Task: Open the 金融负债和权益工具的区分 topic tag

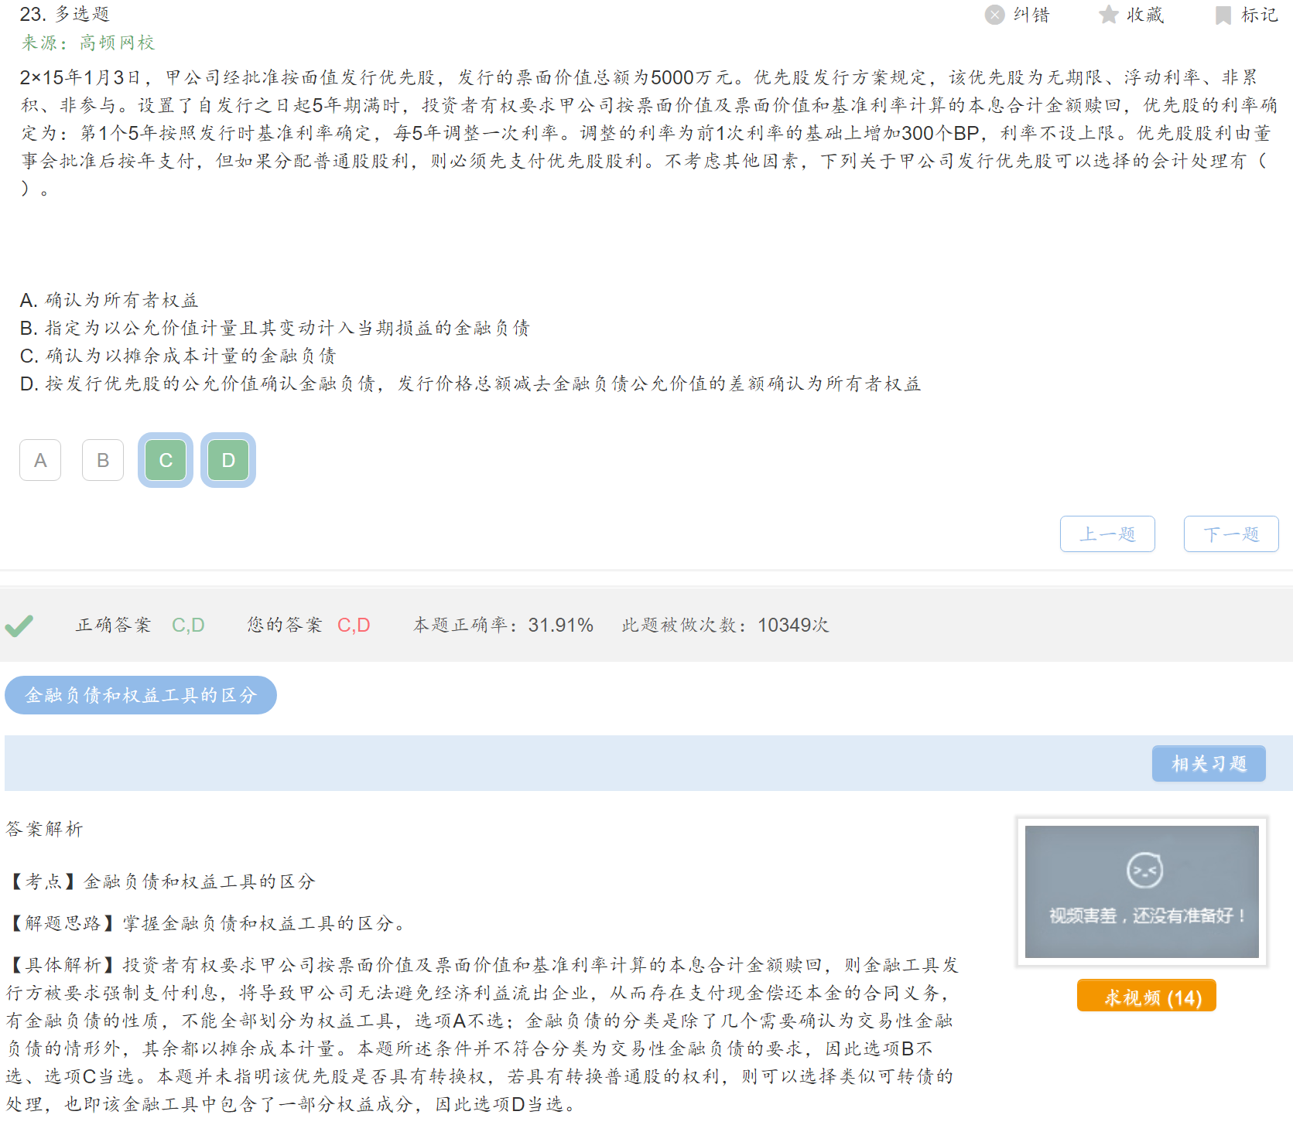Action: [x=141, y=695]
